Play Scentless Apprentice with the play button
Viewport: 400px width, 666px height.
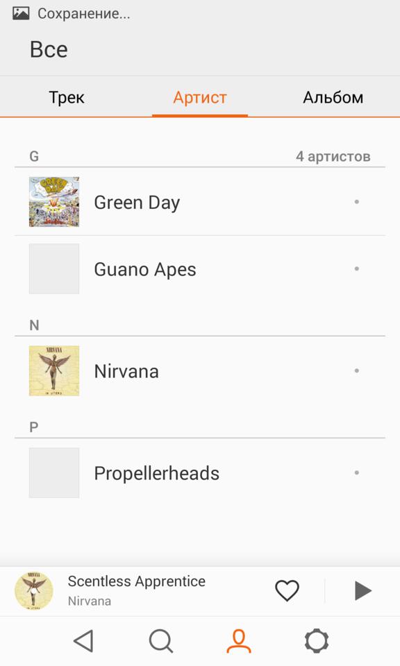(363, 590)
